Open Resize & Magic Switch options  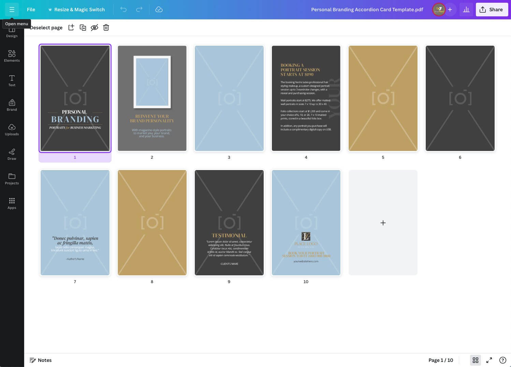(76, 10)
